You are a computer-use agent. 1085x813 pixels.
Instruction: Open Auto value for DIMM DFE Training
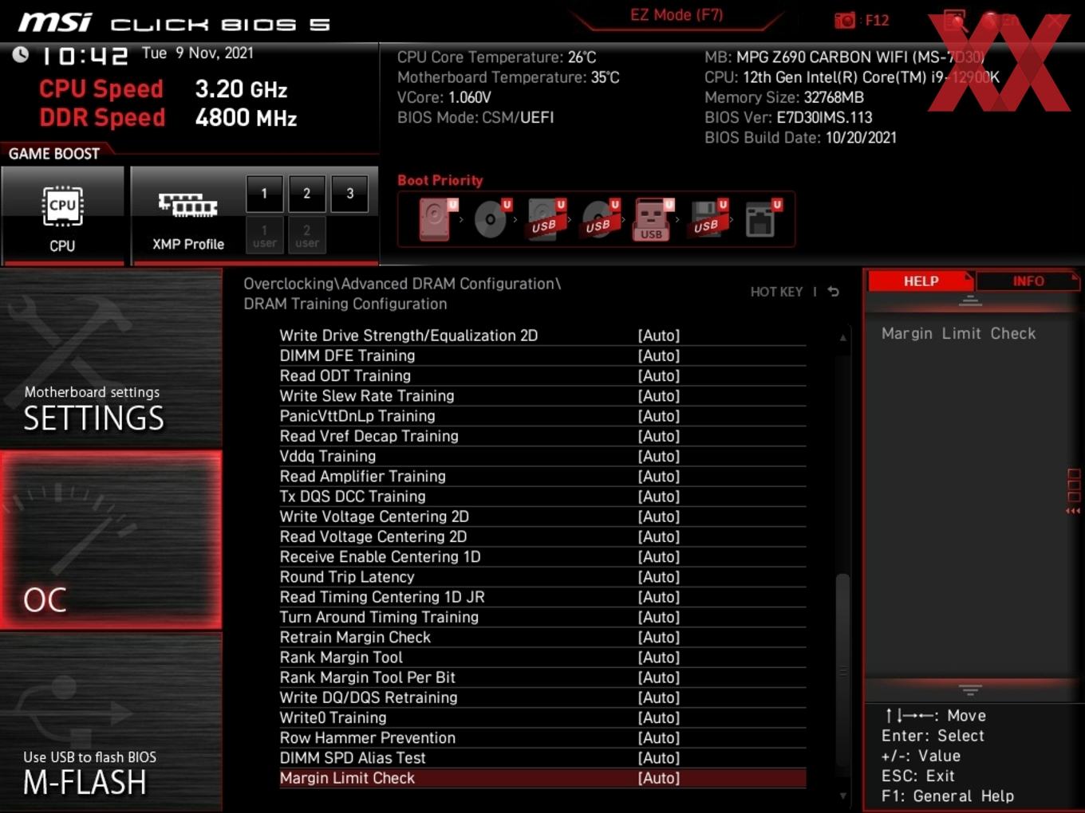click(x=659, y=355)
